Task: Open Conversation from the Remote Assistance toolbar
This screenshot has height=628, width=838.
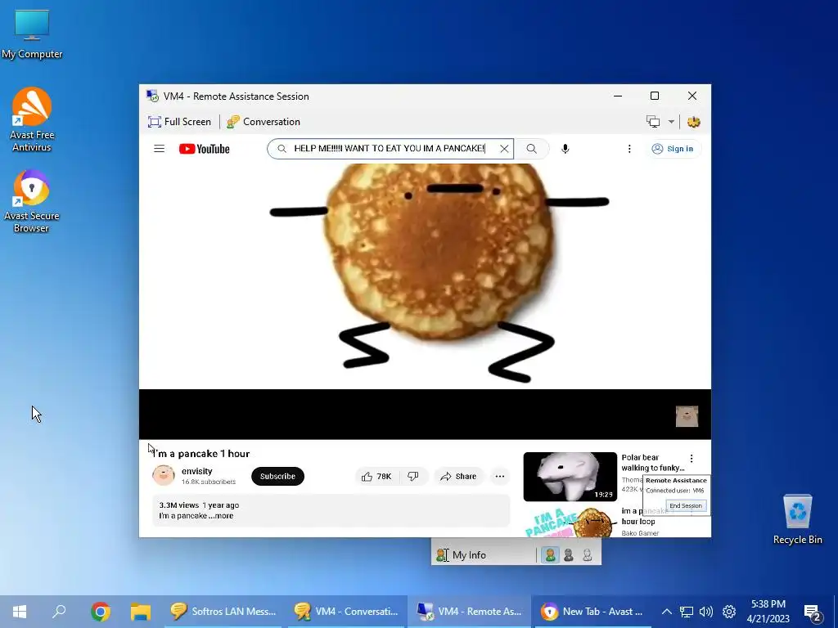Action: (264, 122)
